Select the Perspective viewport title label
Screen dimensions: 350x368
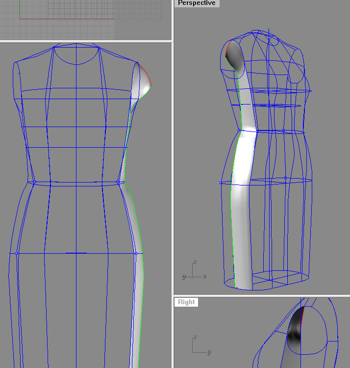[197, 3]
